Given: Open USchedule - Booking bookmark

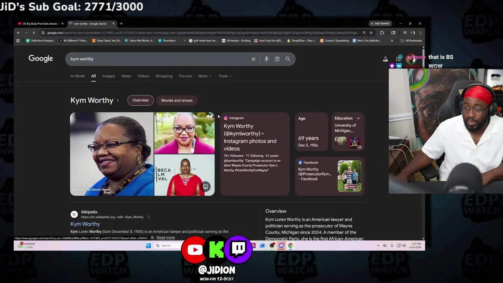Looking at the screenshot, I should coord(236,40).
